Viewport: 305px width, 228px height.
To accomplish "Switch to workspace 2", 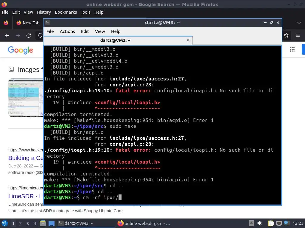I will (21, 224).
